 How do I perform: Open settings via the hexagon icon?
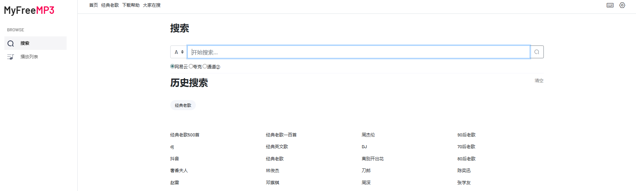pyautogui.click(x=622, y=5)
